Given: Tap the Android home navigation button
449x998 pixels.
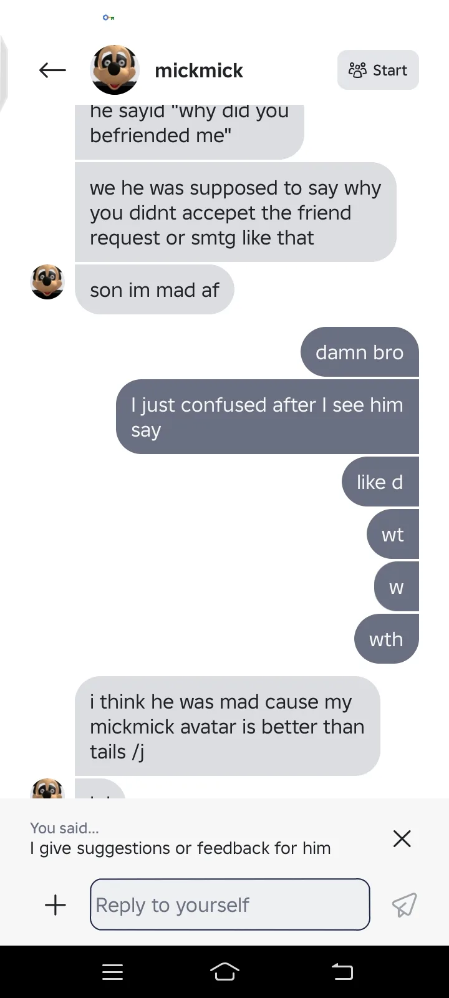Looking at the screenshot, I should [224, 972].
